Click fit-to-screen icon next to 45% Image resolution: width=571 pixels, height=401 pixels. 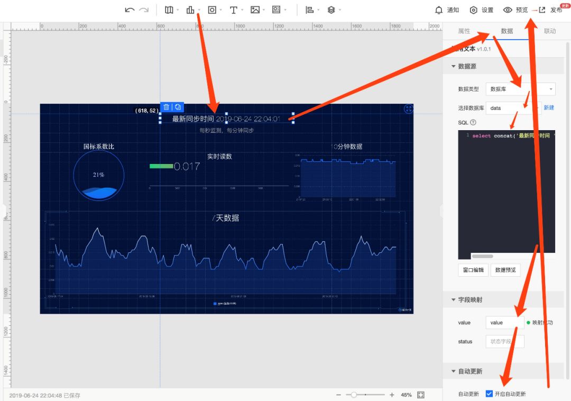click(421, 395)
